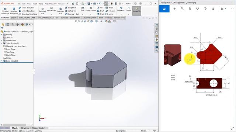Pick the Swept Cut feature
Screen dimensions: 236x132
[x=70, y=8]
